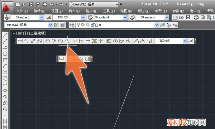Select the Hatch tool
This screenshot has width=215, height=129.
coord(5,121)
